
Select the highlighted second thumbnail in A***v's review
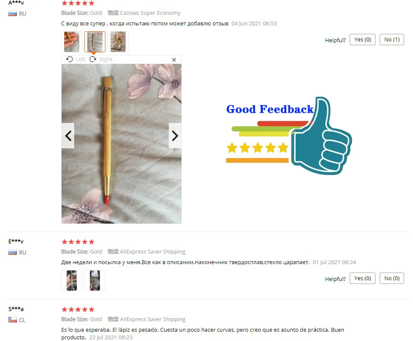pyautogui.click(x=95, y=42)
